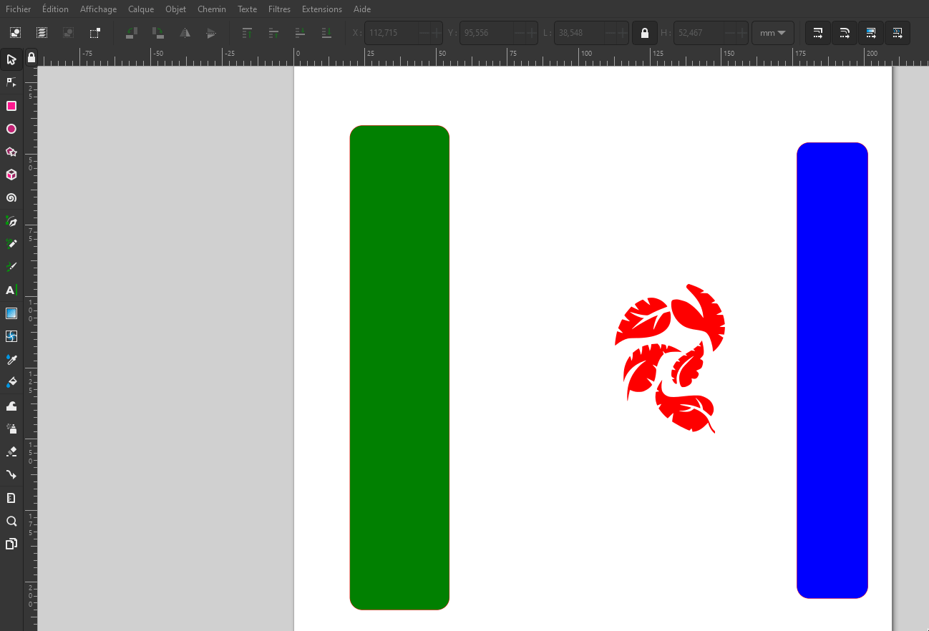Click the green rounded rectangle
The height and width of the screenshot is (631, 929).
pyautogui.click(x=399, y=368)
